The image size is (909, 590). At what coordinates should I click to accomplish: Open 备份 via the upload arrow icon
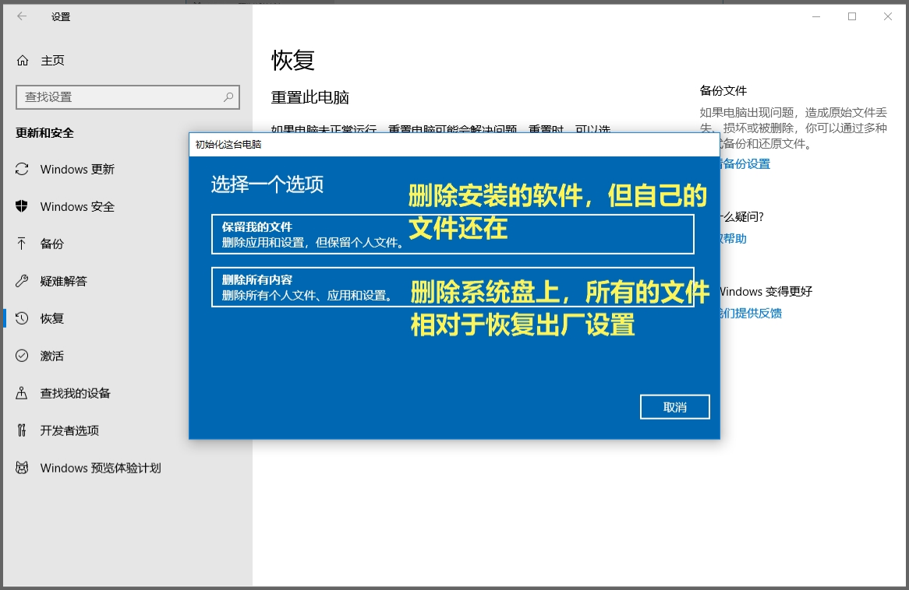21,244
